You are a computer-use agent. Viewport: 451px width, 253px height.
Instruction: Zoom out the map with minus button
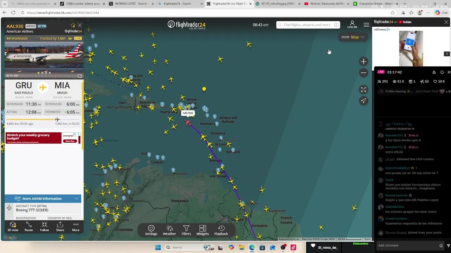(364, 72)
